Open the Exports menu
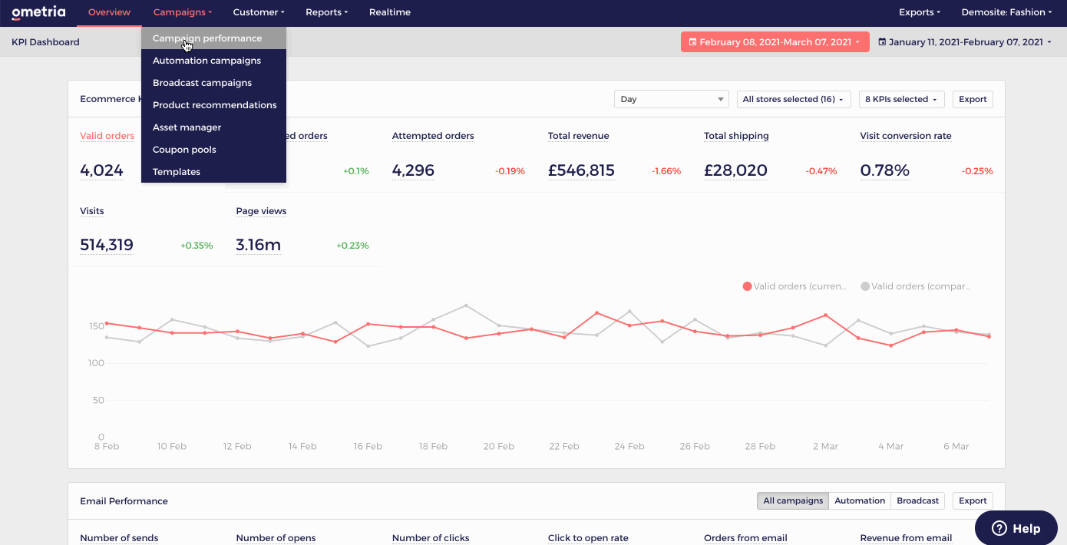Image resolution: width=1067 pixels, height=545 pixels. [920, 12]
